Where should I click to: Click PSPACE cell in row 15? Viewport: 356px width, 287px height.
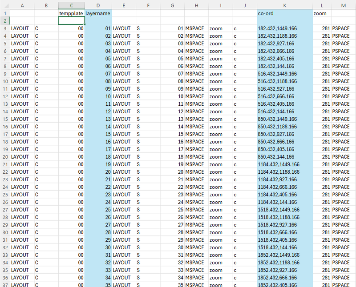click(x=344, y=119)
